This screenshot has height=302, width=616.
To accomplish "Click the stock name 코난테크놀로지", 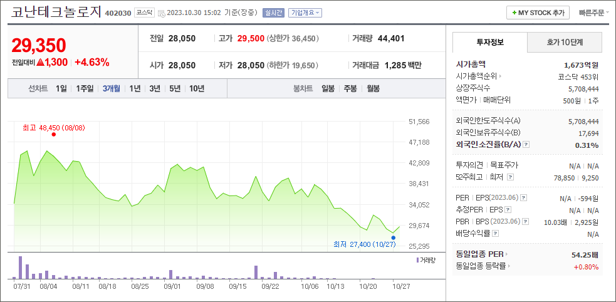I will pos(56,12).
